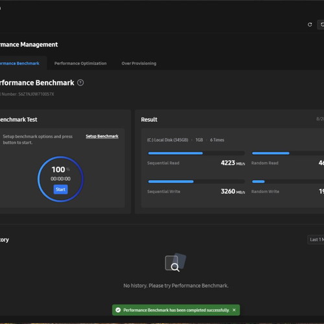
Task: Click the 1GB text in Result
Action: 200,140
